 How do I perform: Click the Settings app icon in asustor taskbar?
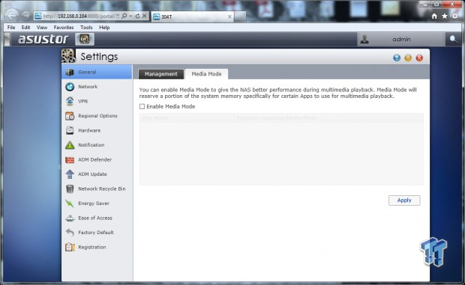pos(85,40)
